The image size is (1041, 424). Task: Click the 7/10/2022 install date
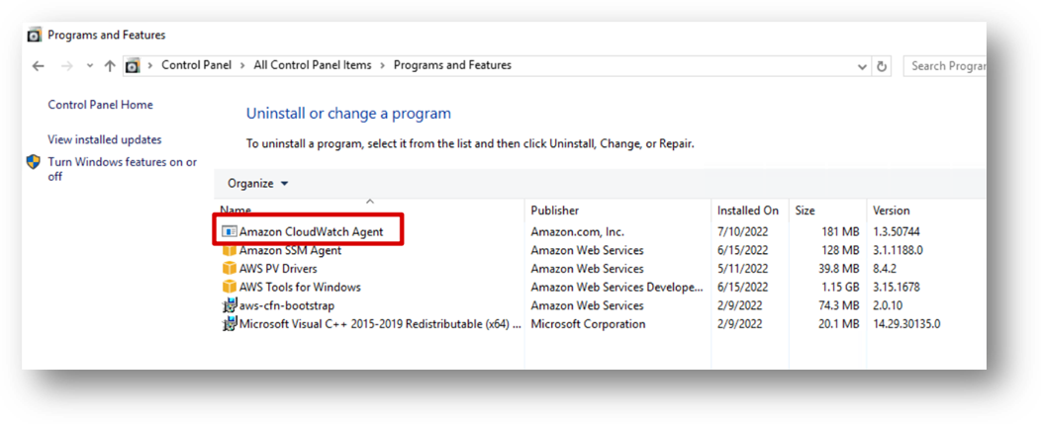click(x=742, y=232)
